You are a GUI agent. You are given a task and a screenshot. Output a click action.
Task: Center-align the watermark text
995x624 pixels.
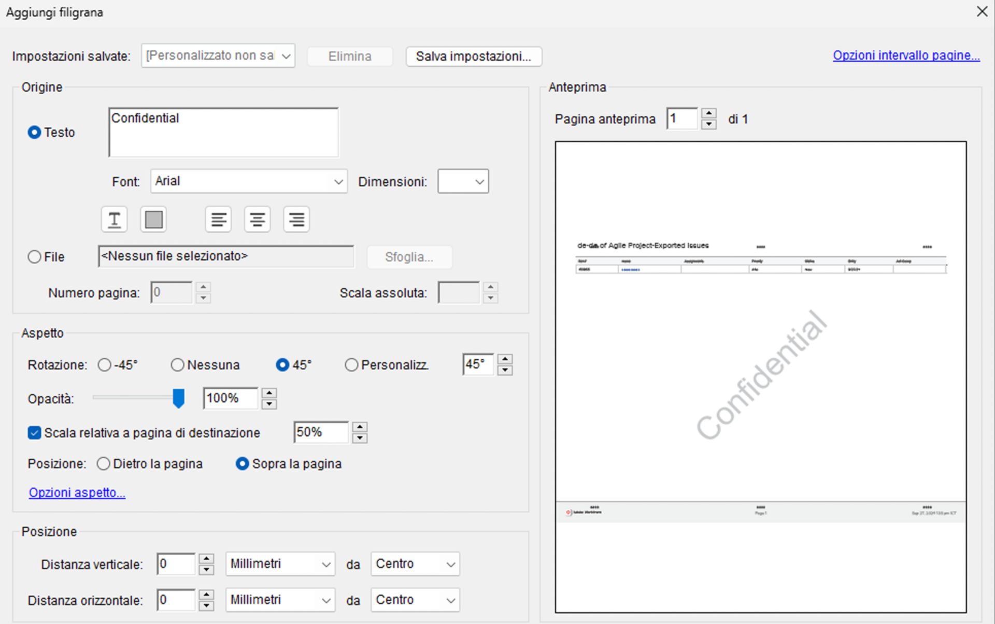coord(258,220)
